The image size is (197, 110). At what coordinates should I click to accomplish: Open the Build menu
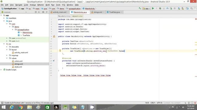(47, 5)
